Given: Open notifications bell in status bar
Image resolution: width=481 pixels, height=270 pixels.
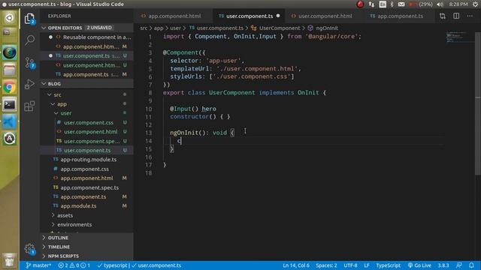Looking at the screenshot, I should (x=471, y=265).
